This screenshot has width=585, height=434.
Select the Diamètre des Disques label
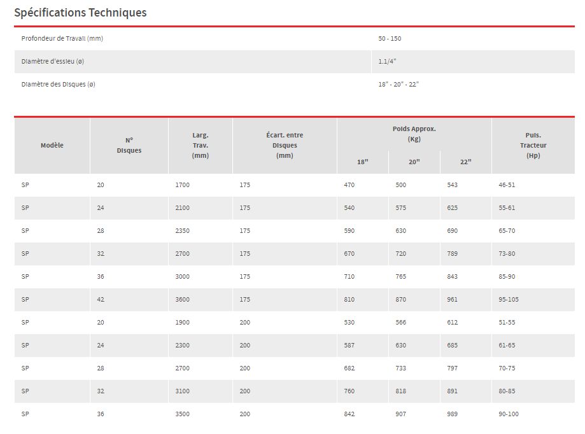(59, 85)
